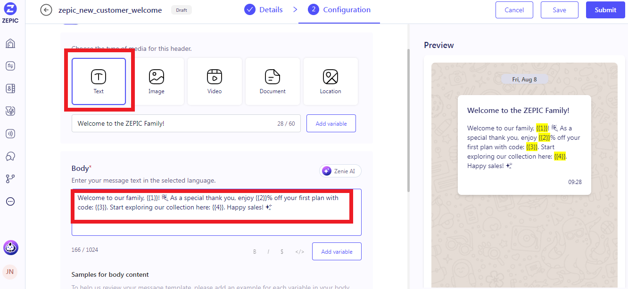This screenshot has height=289, width=628.
Task: Open the flows branch sidebar icon
Action: pos(10,179)
